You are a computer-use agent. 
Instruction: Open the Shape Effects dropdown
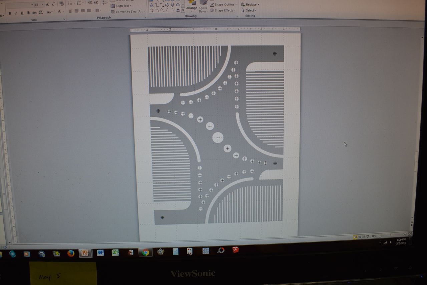pyautogui.click(x=223, y=10)
